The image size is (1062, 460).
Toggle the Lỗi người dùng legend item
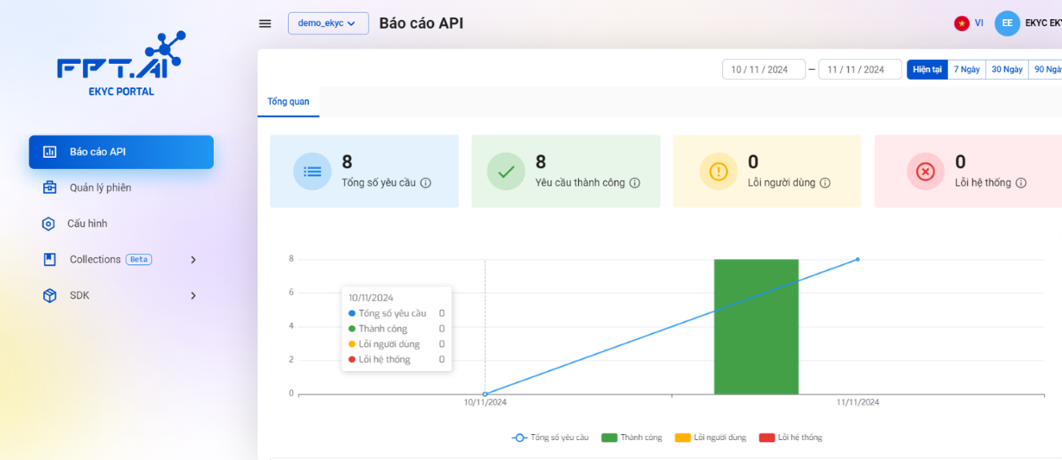click(711, 437)
